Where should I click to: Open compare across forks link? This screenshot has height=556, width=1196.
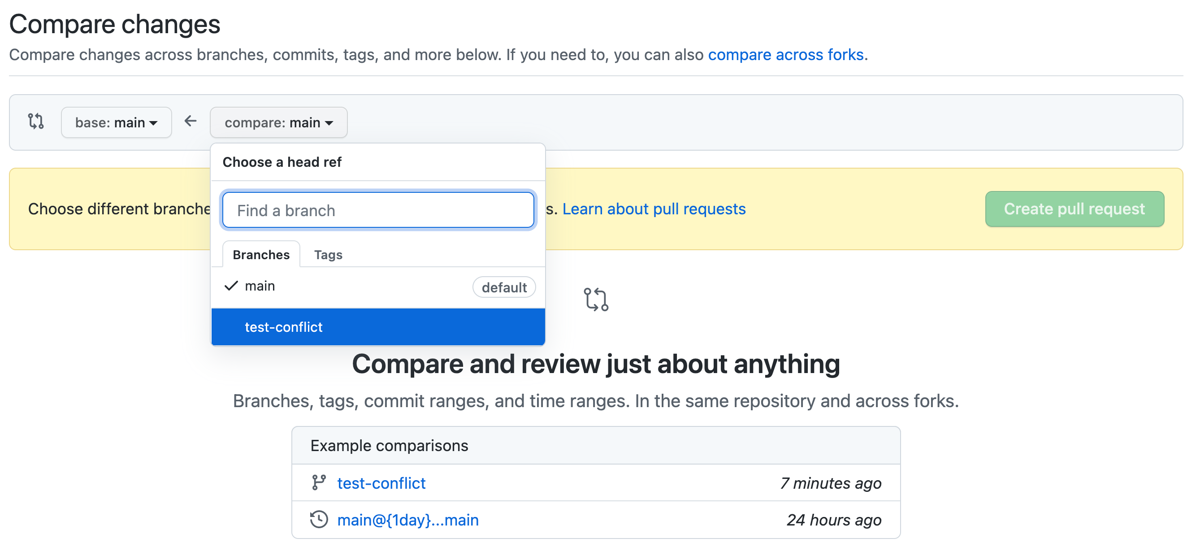(785, 55)
